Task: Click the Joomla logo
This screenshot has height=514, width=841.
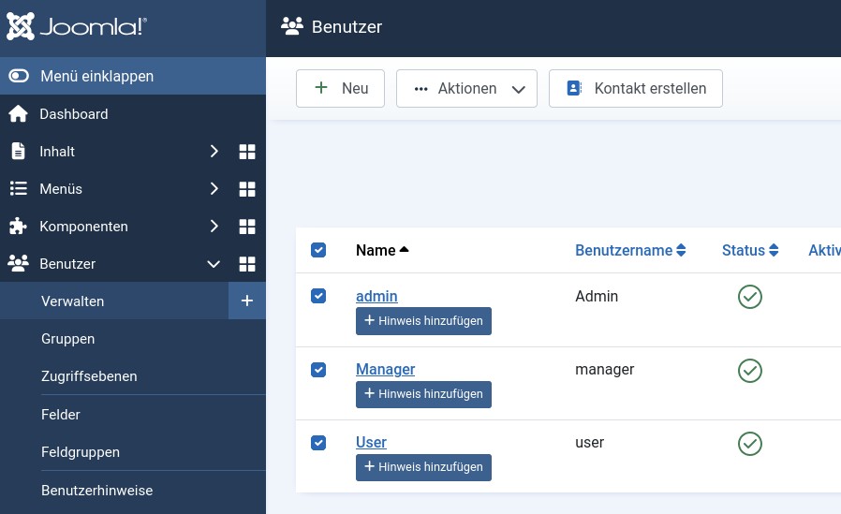Action: pos(77,27)
